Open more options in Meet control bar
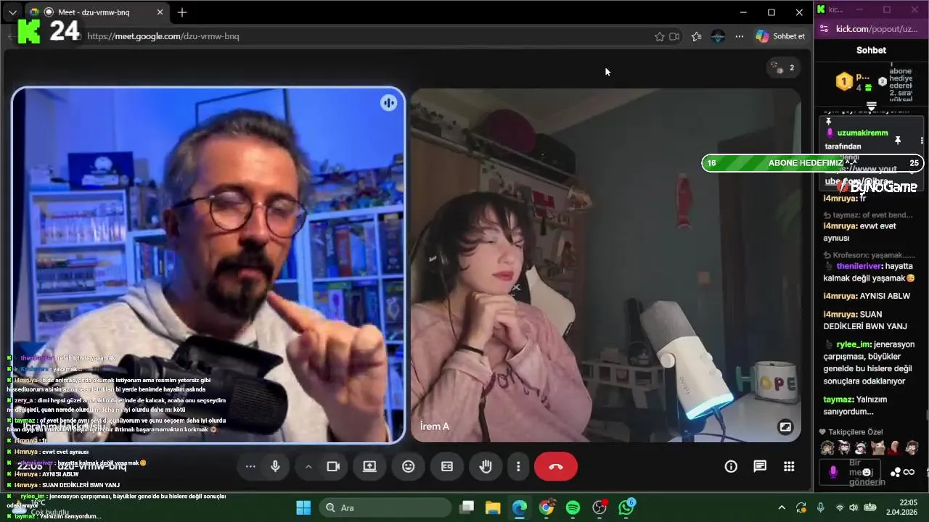The width and height of the screenshot is (929, 522). click(518, 466)
